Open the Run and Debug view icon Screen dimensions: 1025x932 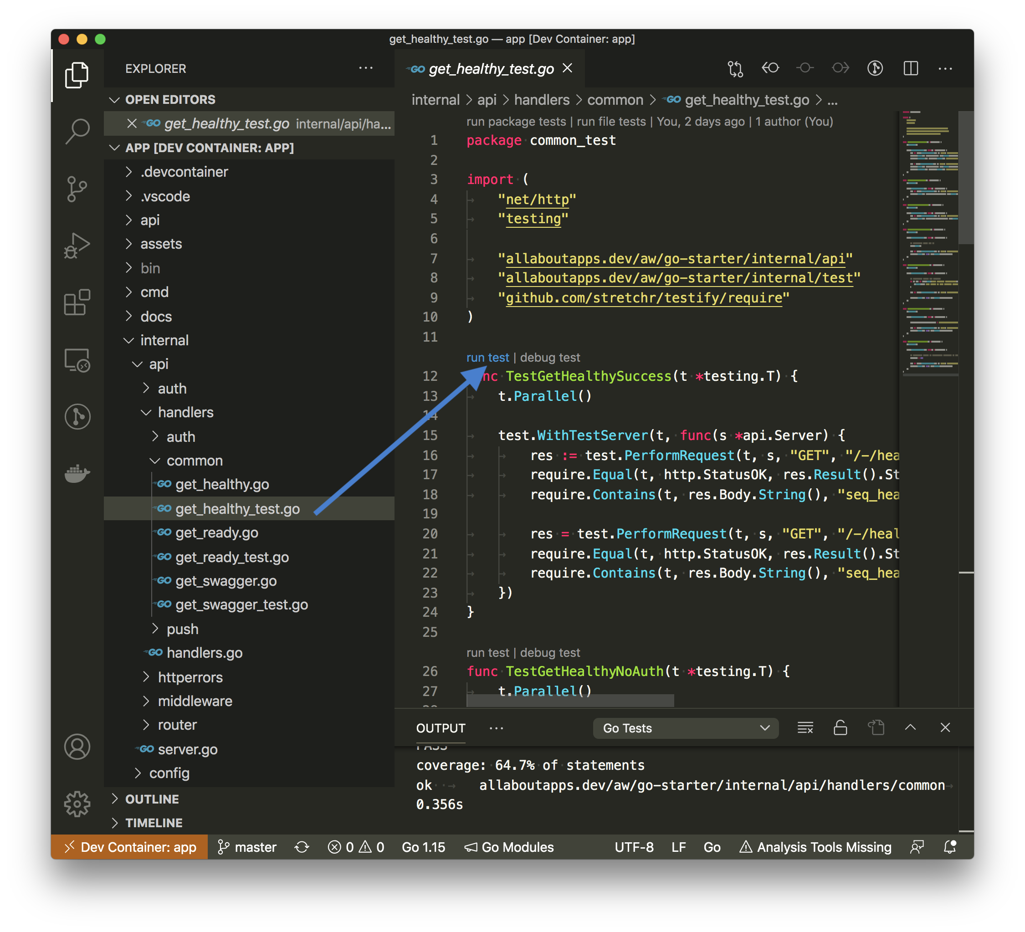(x=77, y=245)
